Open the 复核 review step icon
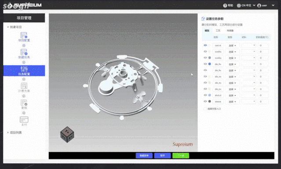The image size is (281, 169). [x=24, y=103]
